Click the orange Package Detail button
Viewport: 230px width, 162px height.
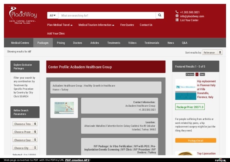click(195, 140)
